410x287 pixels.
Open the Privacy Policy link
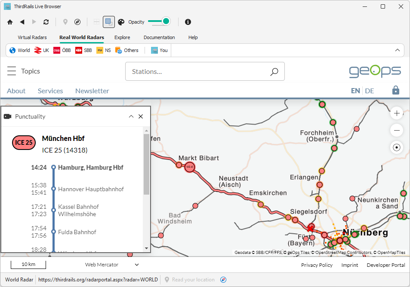click(317, 265)
